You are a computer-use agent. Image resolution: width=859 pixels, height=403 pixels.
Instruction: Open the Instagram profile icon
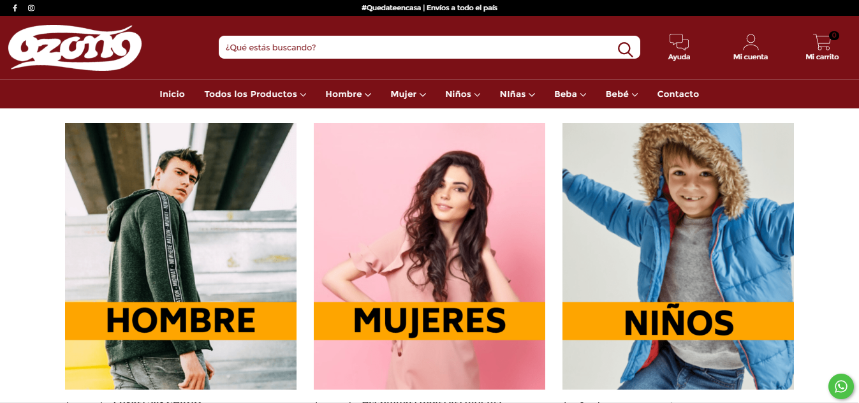tap(31, 8)
